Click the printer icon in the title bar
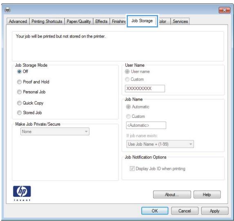 pos(7,10)
